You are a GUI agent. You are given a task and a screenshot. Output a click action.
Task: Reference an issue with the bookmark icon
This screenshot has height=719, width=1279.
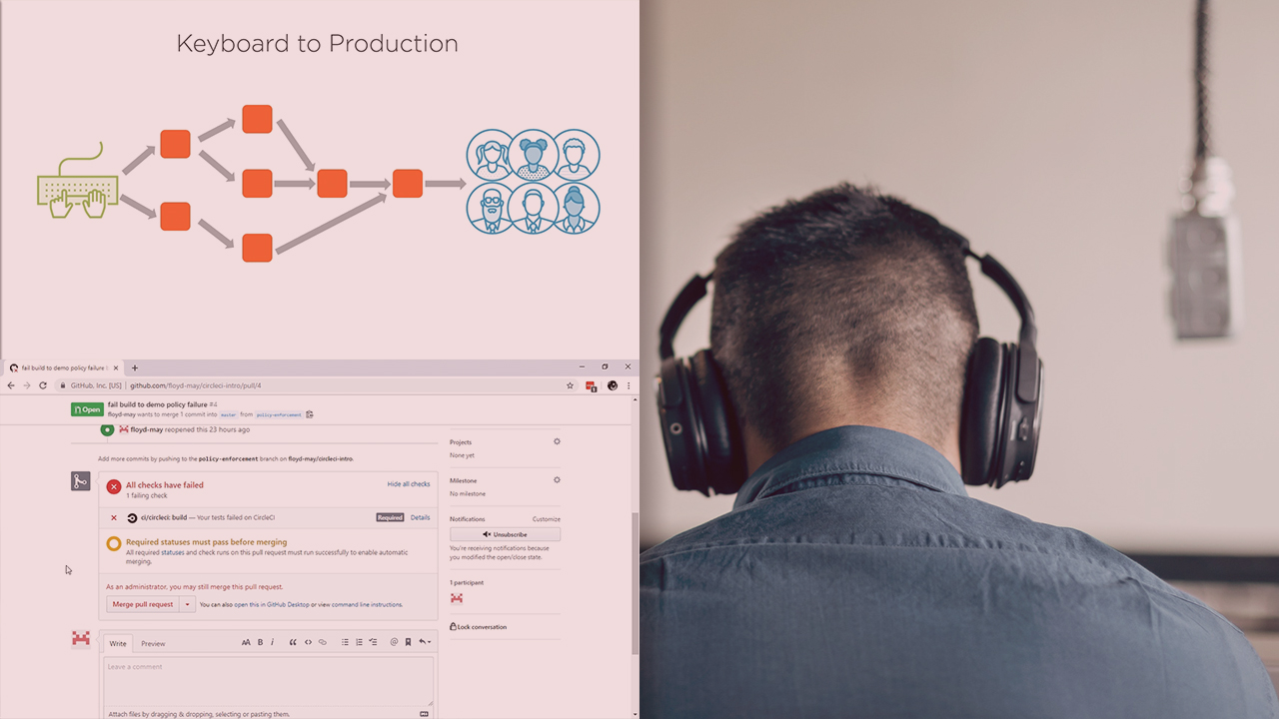408,642
